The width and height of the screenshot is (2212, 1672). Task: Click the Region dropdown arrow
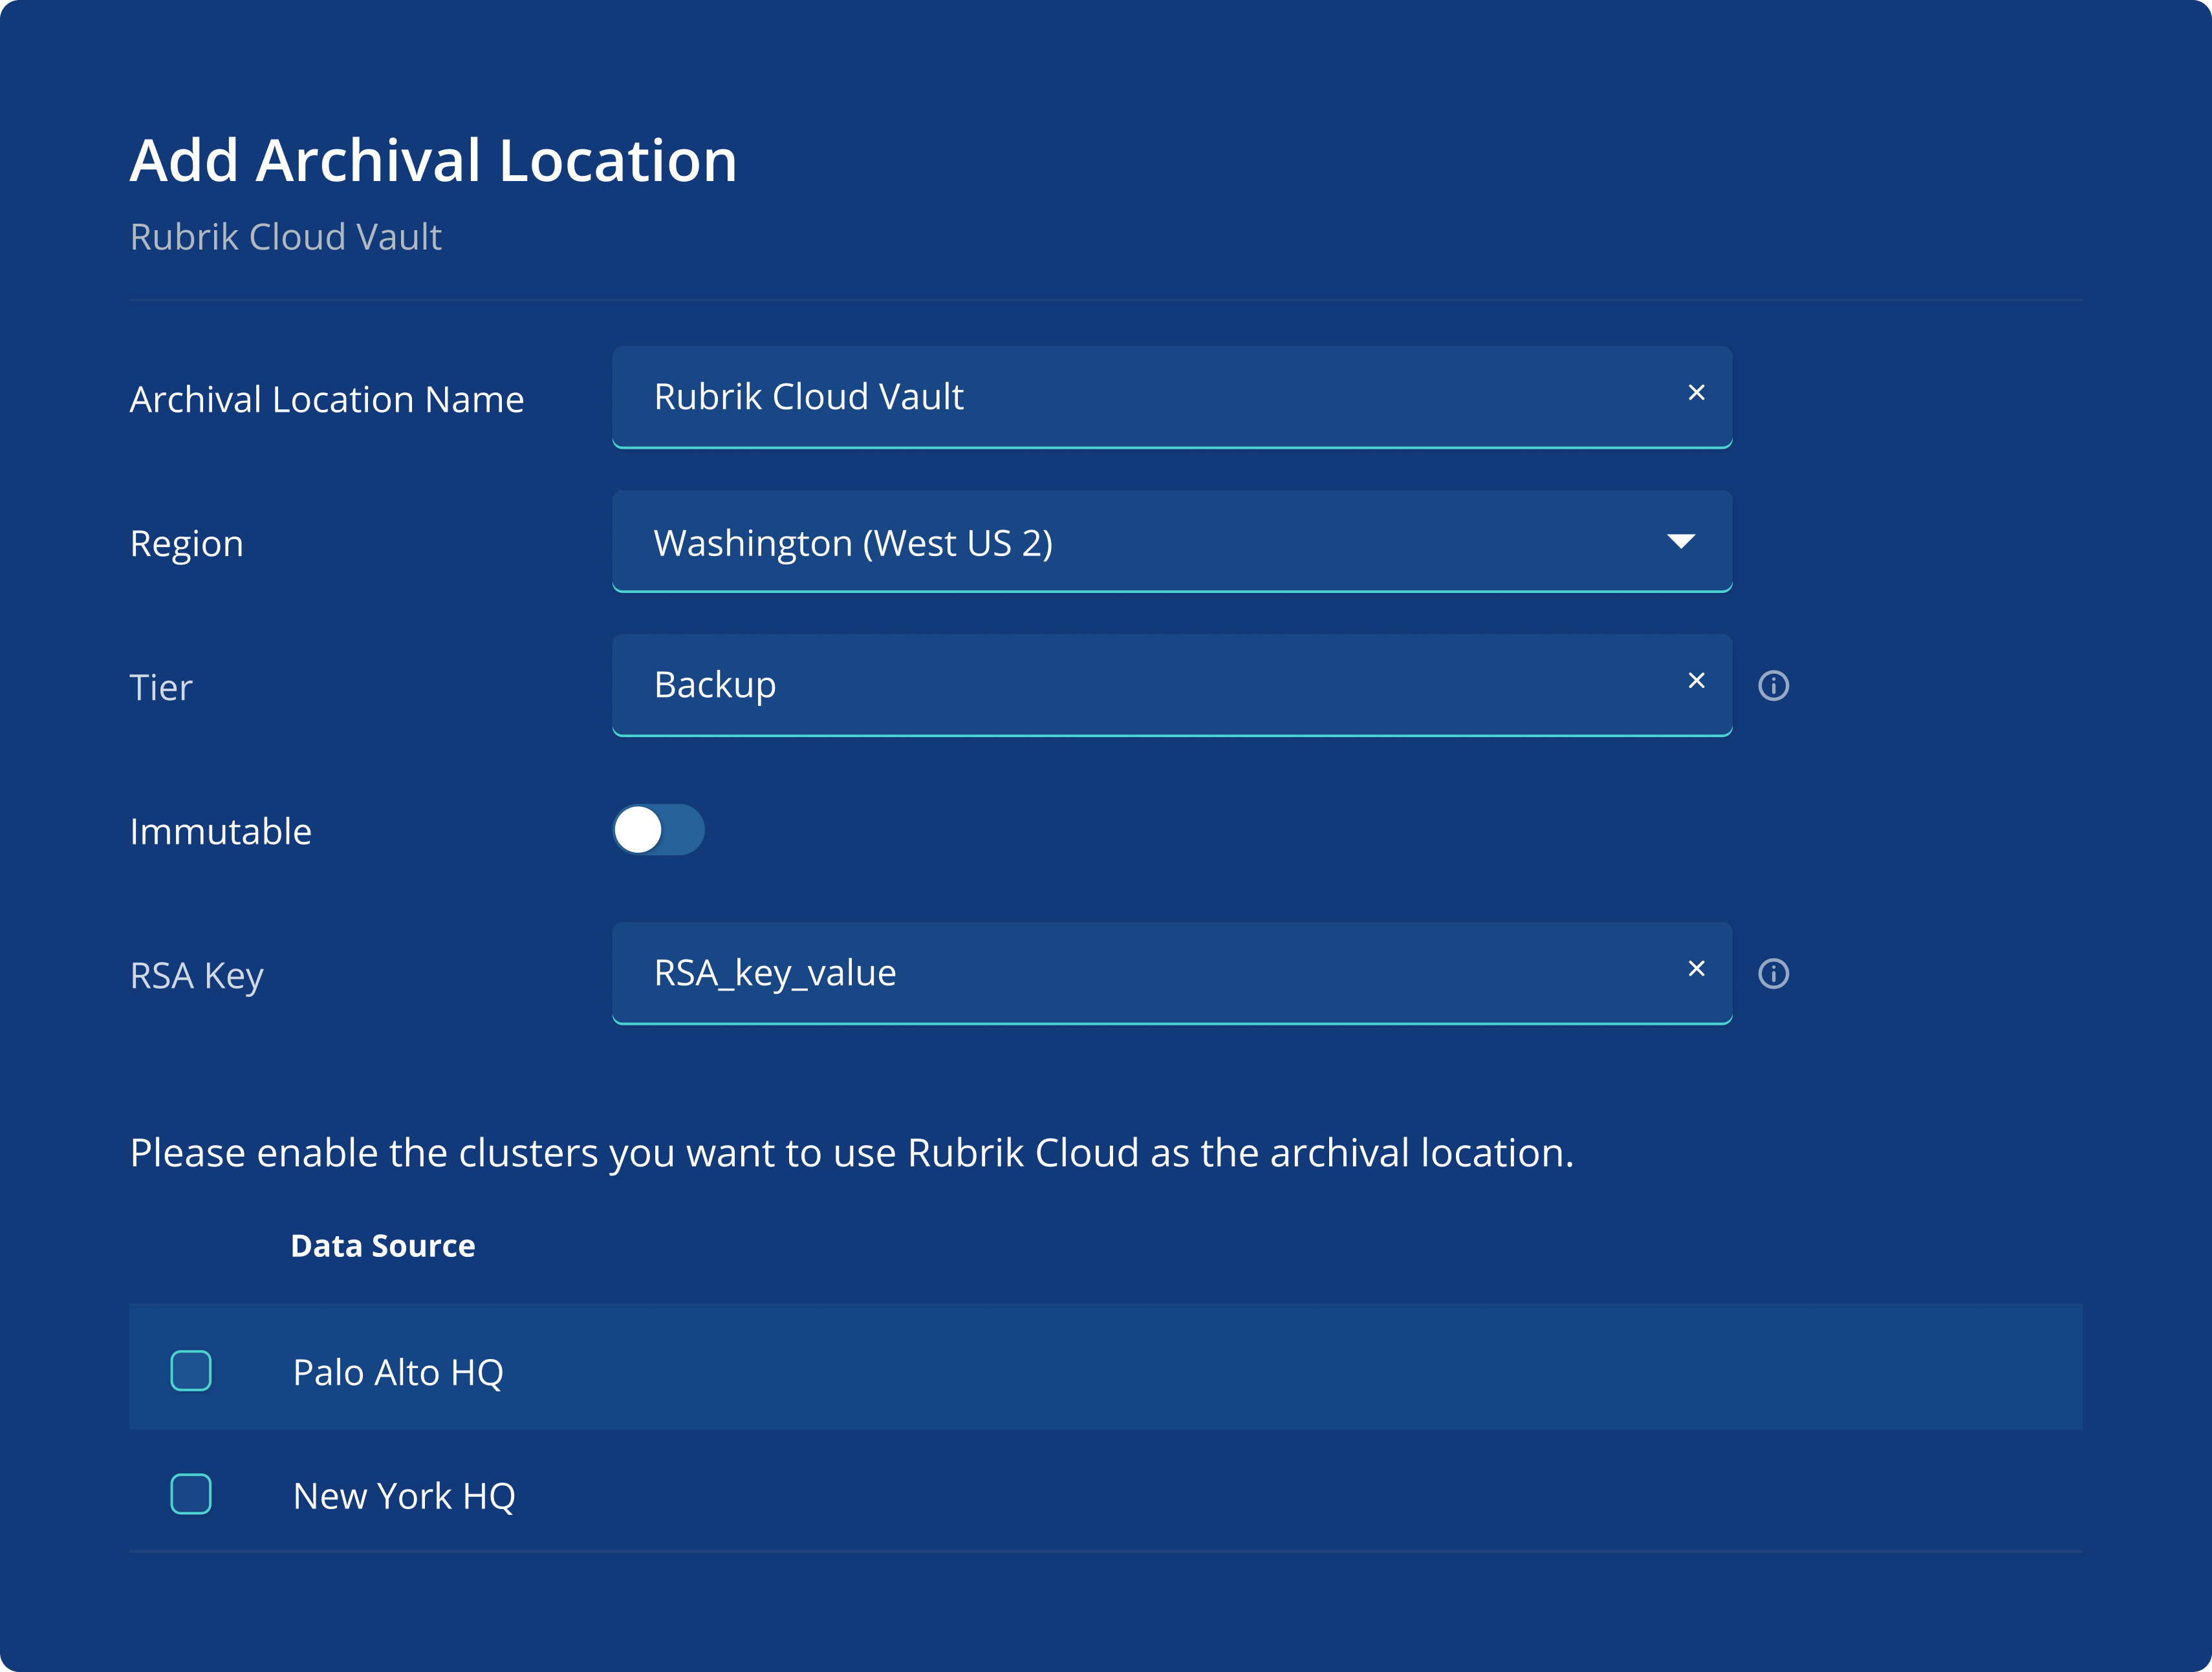point(1681,542)
